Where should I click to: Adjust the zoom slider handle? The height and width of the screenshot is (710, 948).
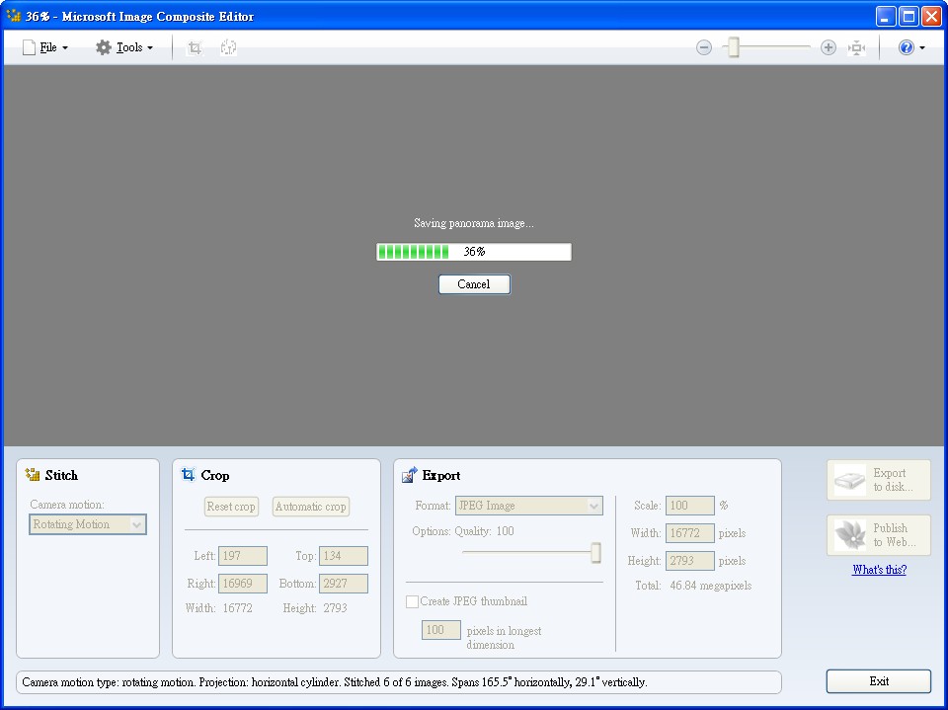[734, 47]
